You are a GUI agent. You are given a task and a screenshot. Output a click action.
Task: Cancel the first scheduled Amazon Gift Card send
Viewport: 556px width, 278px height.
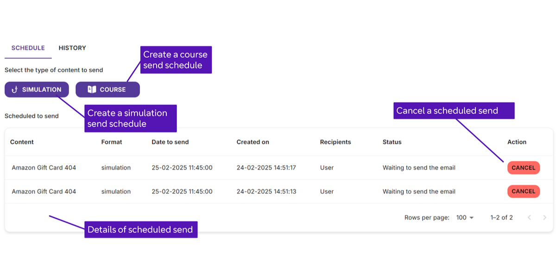point(523,168)
